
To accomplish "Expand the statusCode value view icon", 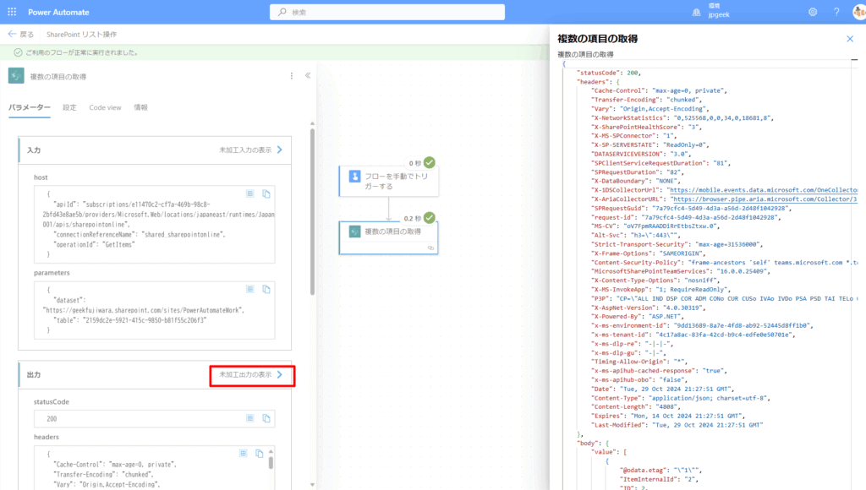I will (x=250, y=418).
